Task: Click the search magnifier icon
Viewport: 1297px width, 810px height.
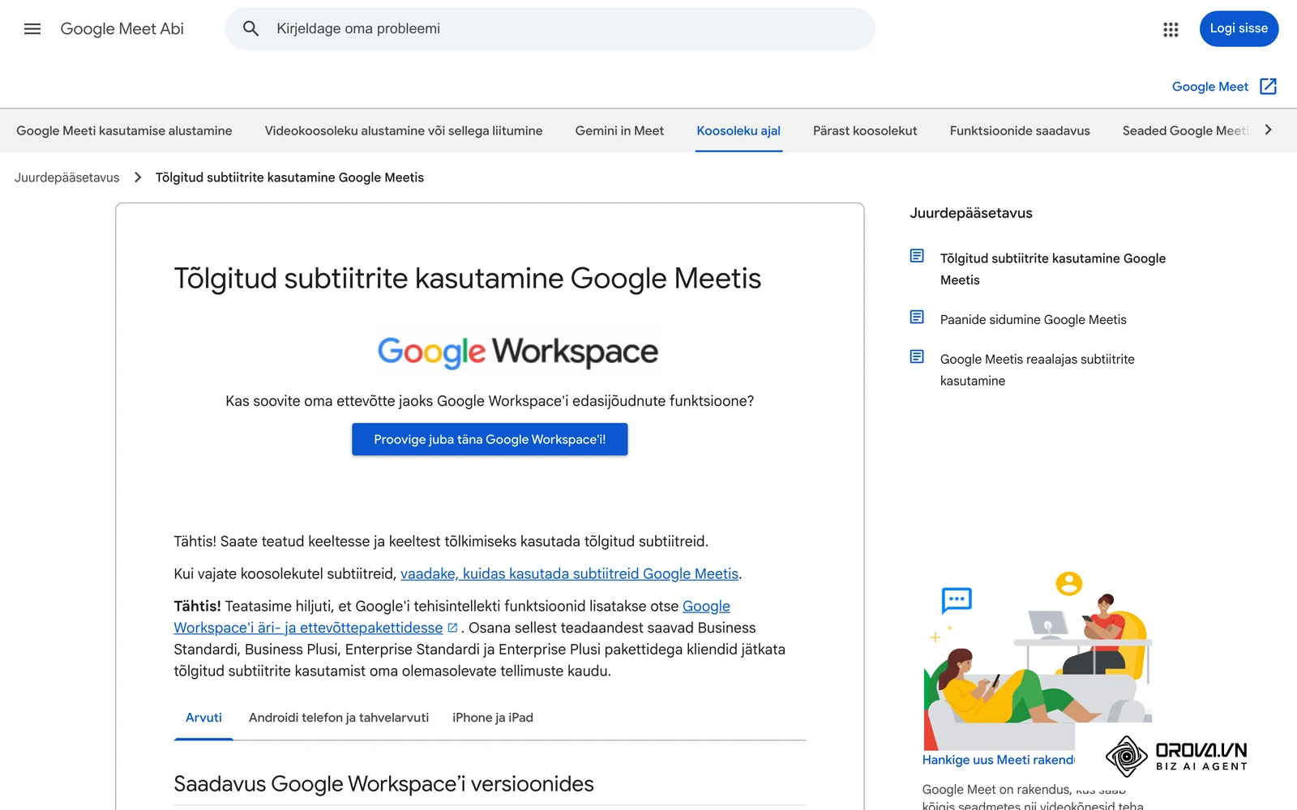Action: 251,29
